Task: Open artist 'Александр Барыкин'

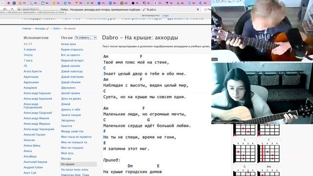Action: 37,93
